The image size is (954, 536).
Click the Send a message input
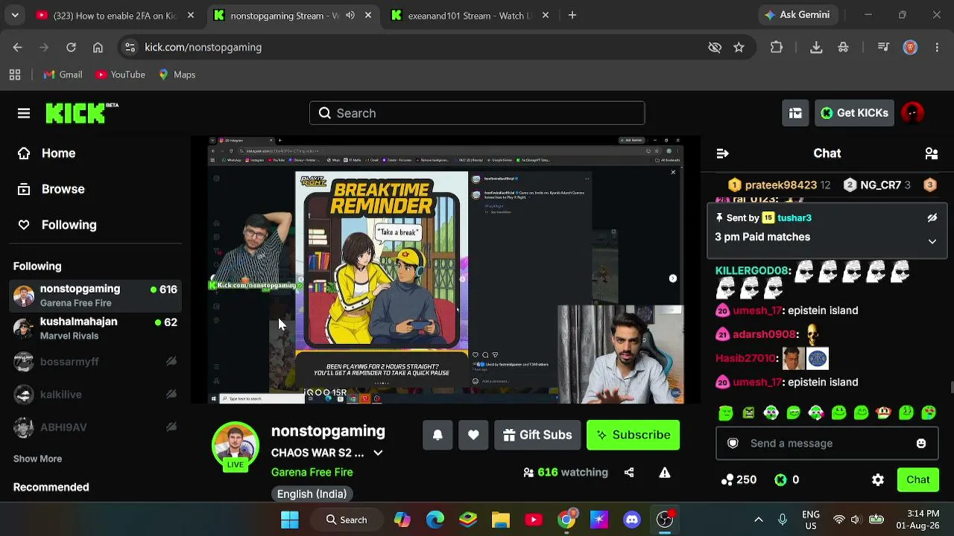tap(827, 443)
